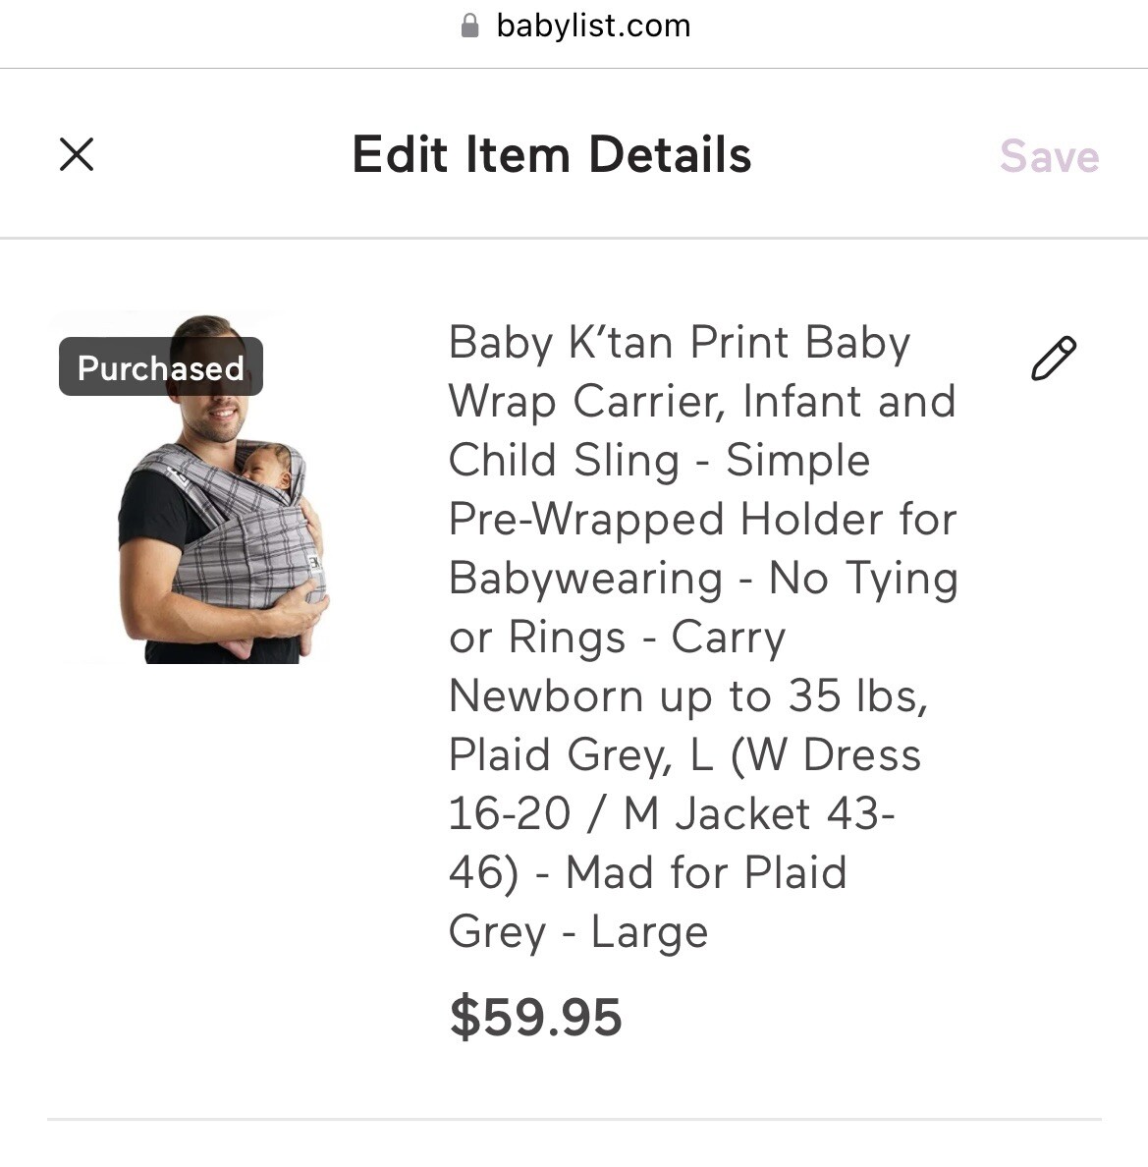Viewport: 1148px width, 1167px height.
Task: Tap the 'Mad for Plaid' text
Action: 705,872
